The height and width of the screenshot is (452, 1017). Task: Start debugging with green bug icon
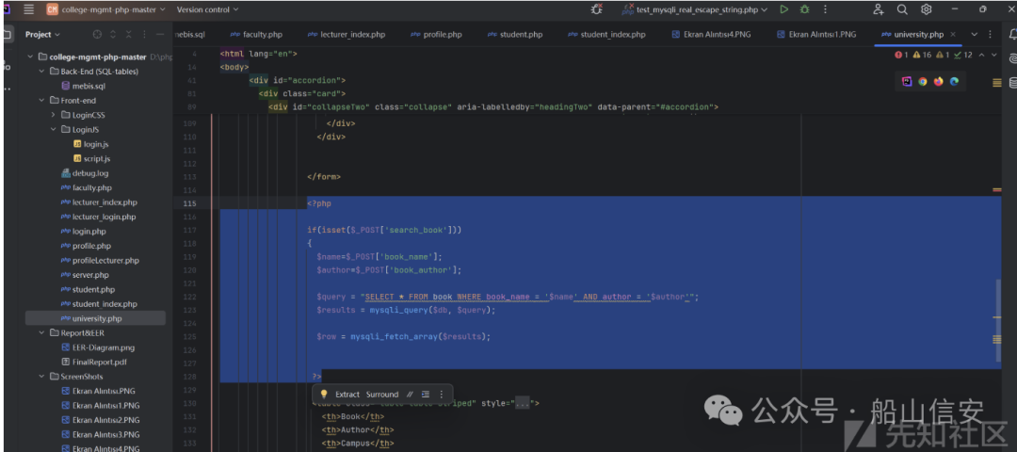click(x=804, y=9)
